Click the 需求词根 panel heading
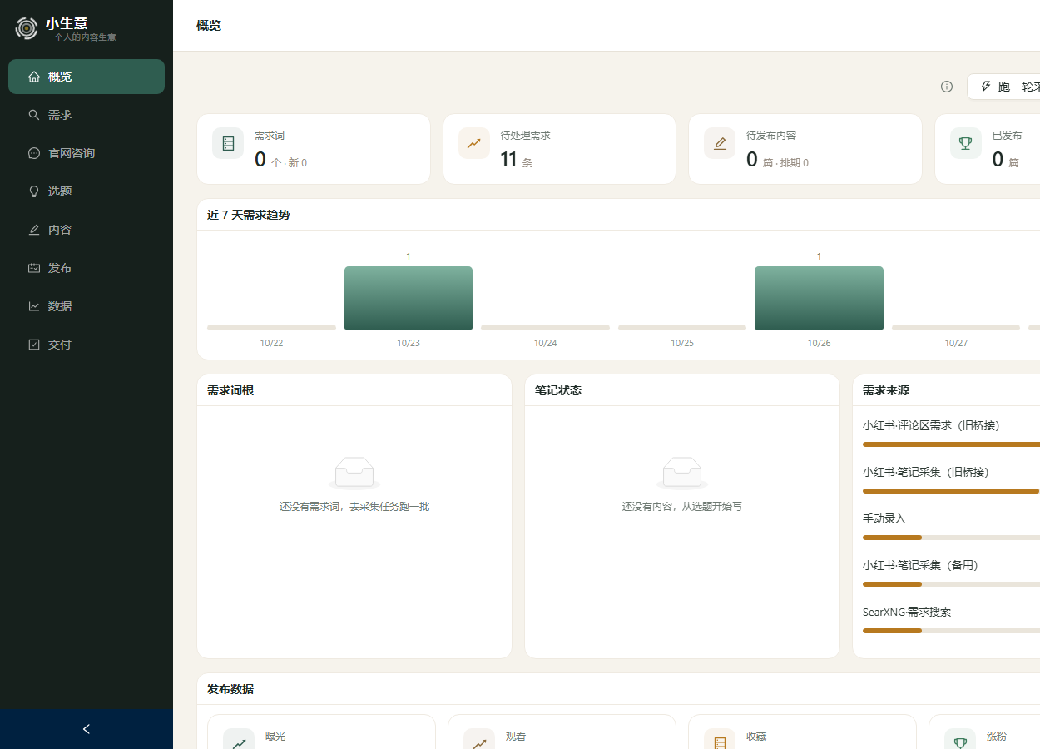The width and height of the screenshot is (1040, 749). click(x=230, y=390)
